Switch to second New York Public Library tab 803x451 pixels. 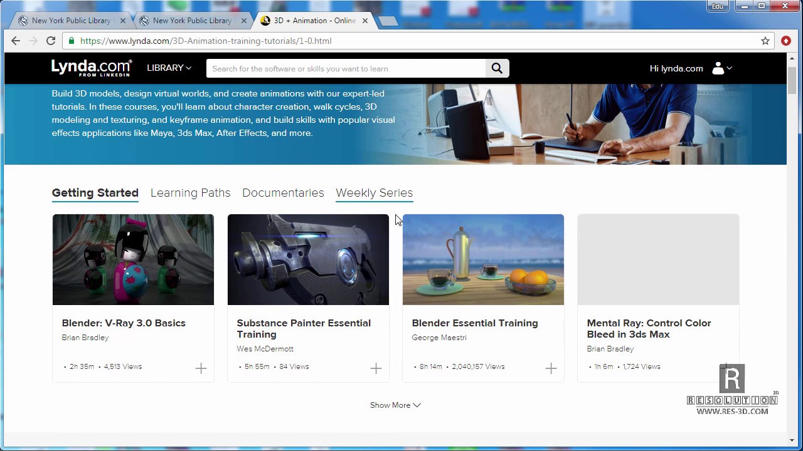click(x=192, y=21)
